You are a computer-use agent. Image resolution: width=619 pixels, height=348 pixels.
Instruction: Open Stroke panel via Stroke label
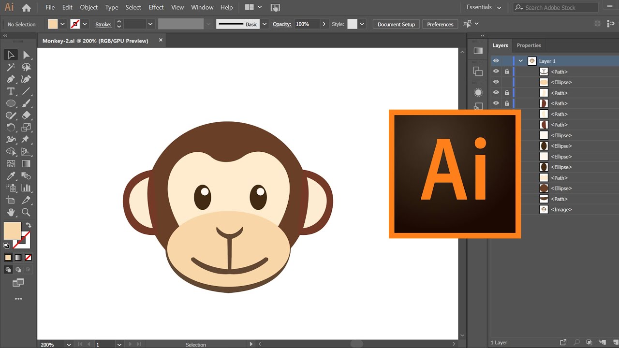(x=103, y=24)
